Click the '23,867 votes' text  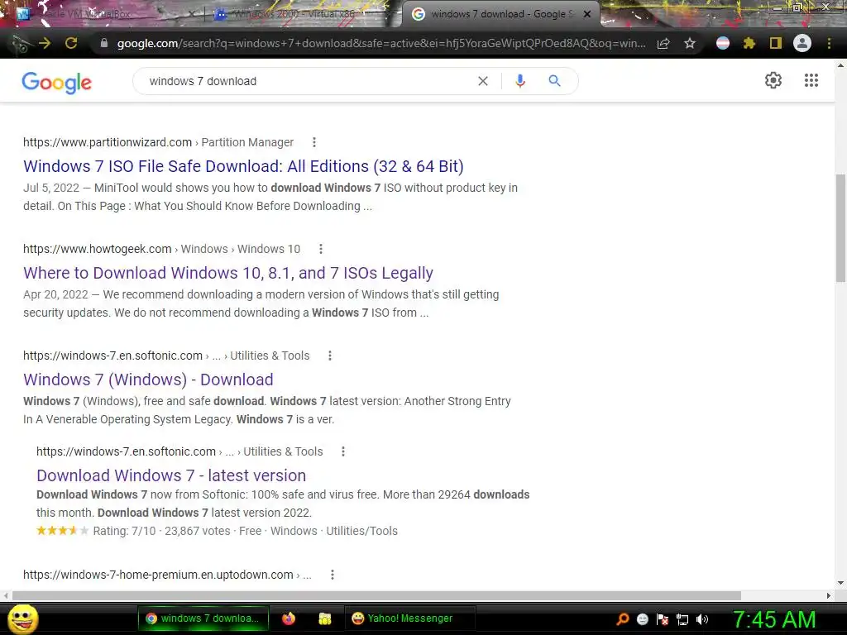click(197, 531)
